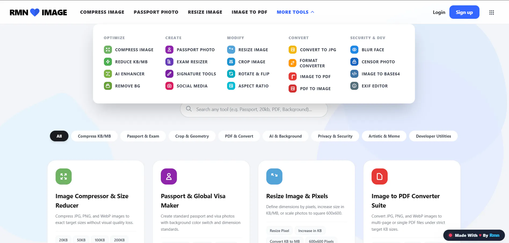Click the Exam Resizer icon
Image resolution: width=509 pixels, height=243 pixels.
pyautogui.click(x=169, y=62)
